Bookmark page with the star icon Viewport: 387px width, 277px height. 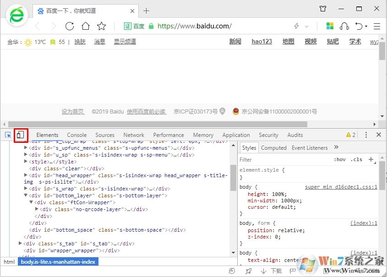click(x=101, y=26)
